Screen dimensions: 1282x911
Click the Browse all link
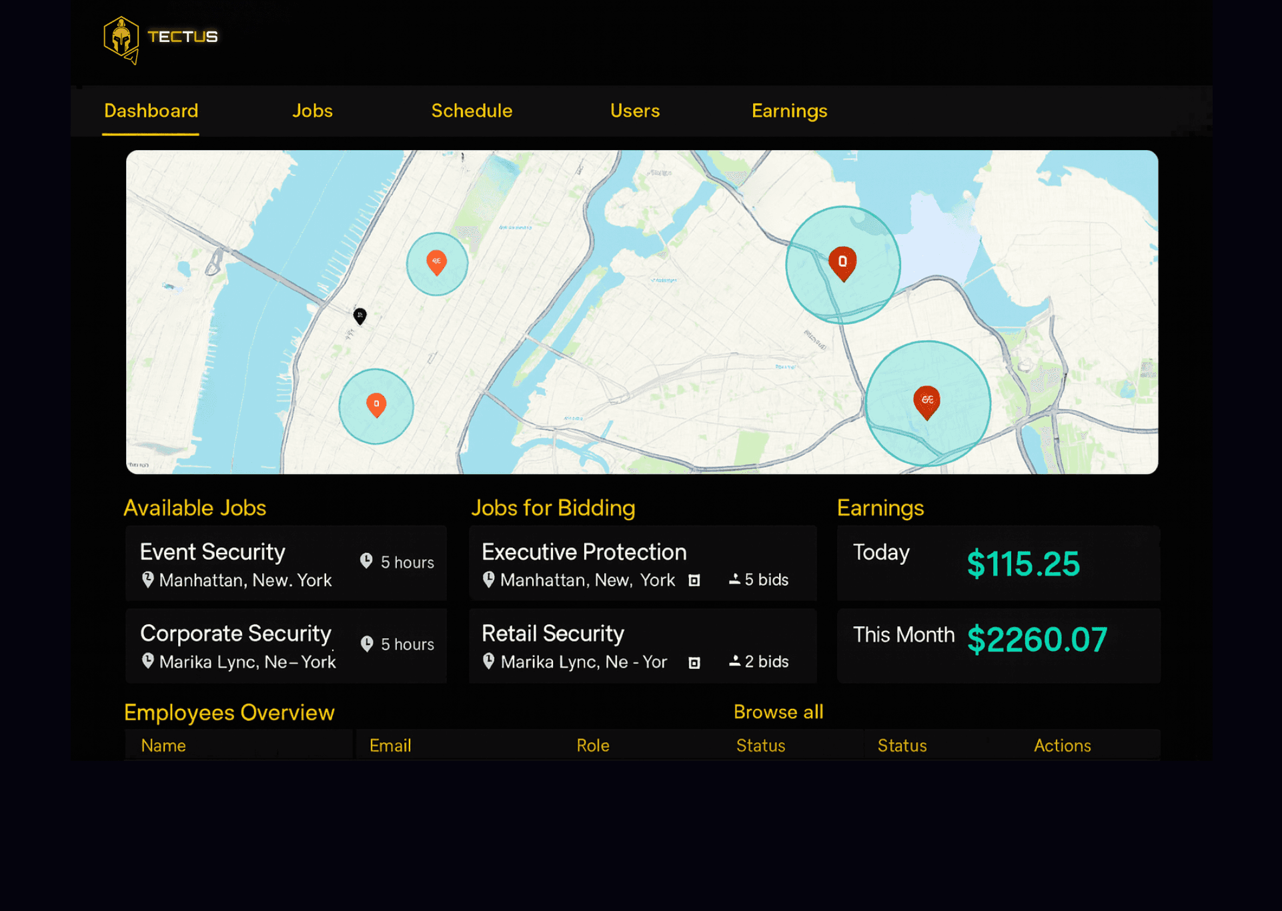(x=778, y=712)
